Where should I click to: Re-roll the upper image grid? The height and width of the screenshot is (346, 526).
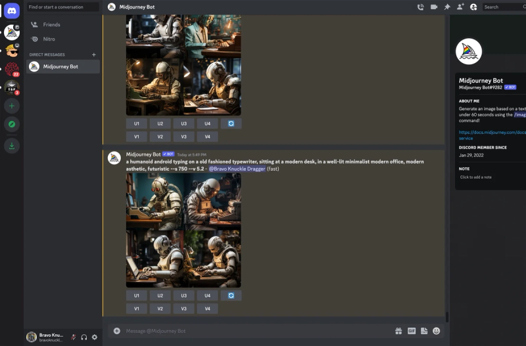(x=231, y=123)
